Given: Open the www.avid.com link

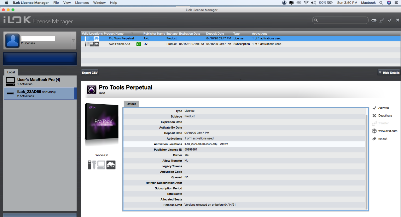Looking at the screenshot, I should pos(388,131).
